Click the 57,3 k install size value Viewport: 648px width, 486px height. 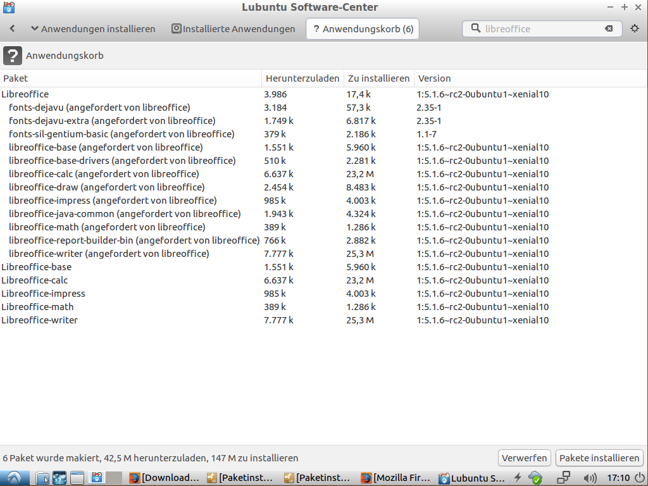point(358,108)
